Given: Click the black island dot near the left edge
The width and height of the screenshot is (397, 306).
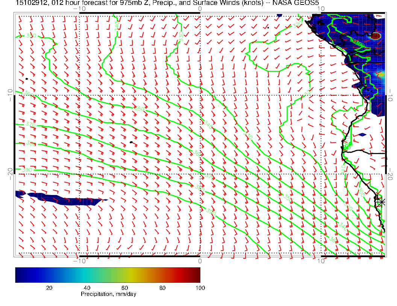Looking at the screenshot, I should (27, 79).
